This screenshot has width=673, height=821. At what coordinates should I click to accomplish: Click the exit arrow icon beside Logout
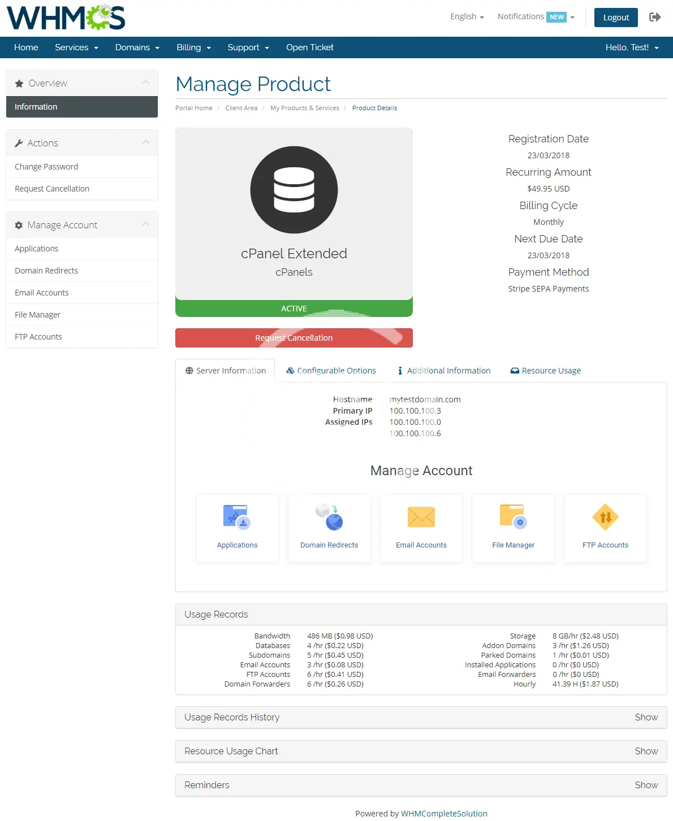(x=655, y=17)
